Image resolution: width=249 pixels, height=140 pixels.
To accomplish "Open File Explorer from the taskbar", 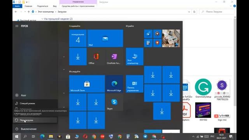I will (51, 136).
